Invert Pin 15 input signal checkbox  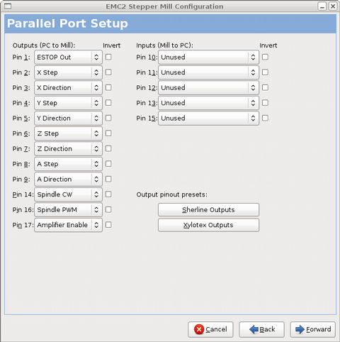tap(265, 118)
